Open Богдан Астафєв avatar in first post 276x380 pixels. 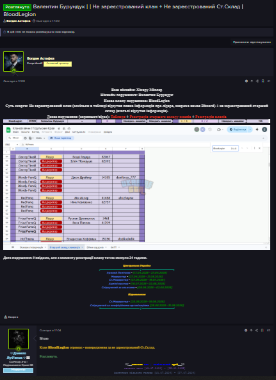pyautogui.click(x=13, y=62)
